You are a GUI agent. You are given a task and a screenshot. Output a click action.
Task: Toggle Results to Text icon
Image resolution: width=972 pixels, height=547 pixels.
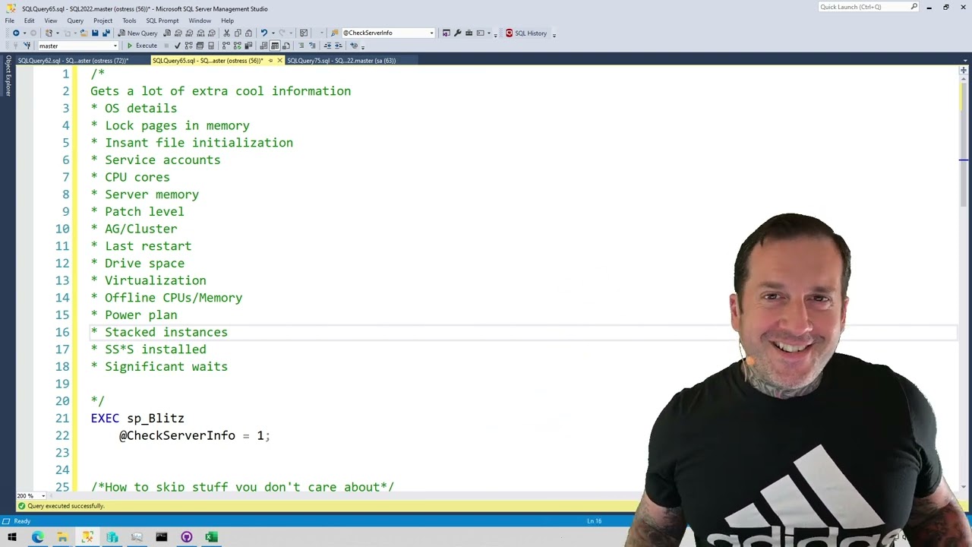pos(264,46)
